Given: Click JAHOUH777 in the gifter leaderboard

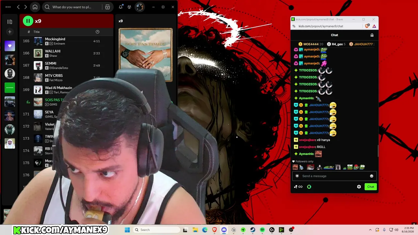Looking at the screenshot, I should click(362, 44).
